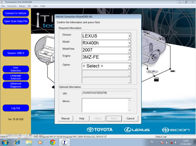Open the Setup menu

point(22,6)
